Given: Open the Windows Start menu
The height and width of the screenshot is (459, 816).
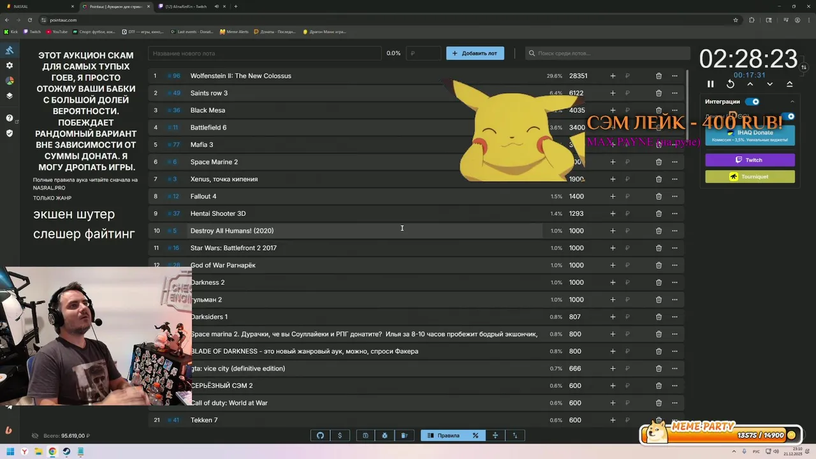Looking at the screenshot, I should pos(10,451).
